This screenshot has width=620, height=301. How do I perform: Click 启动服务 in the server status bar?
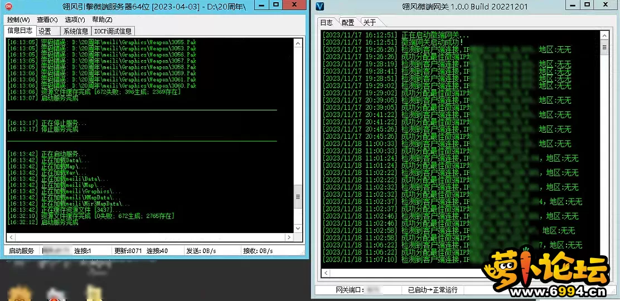tap(21, 251)
